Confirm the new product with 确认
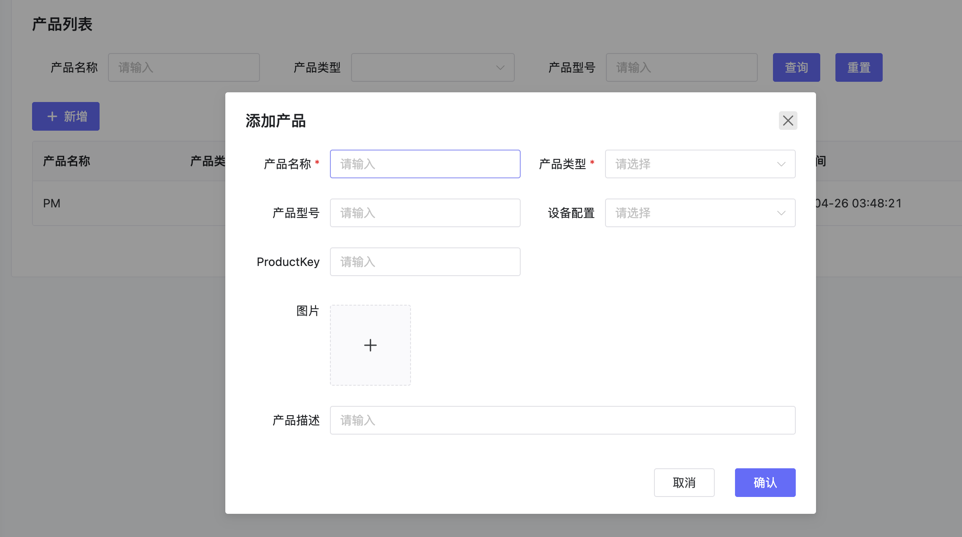962x537 pixels. coord(765,483)
